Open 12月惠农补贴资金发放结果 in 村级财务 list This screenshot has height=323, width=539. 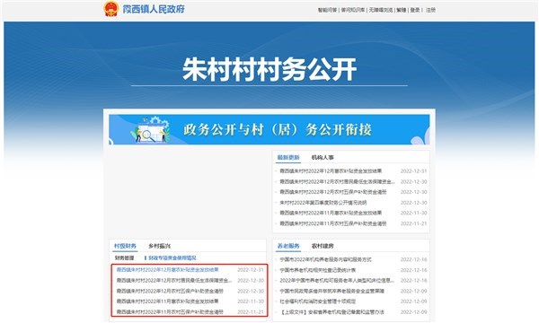(167, 270)
